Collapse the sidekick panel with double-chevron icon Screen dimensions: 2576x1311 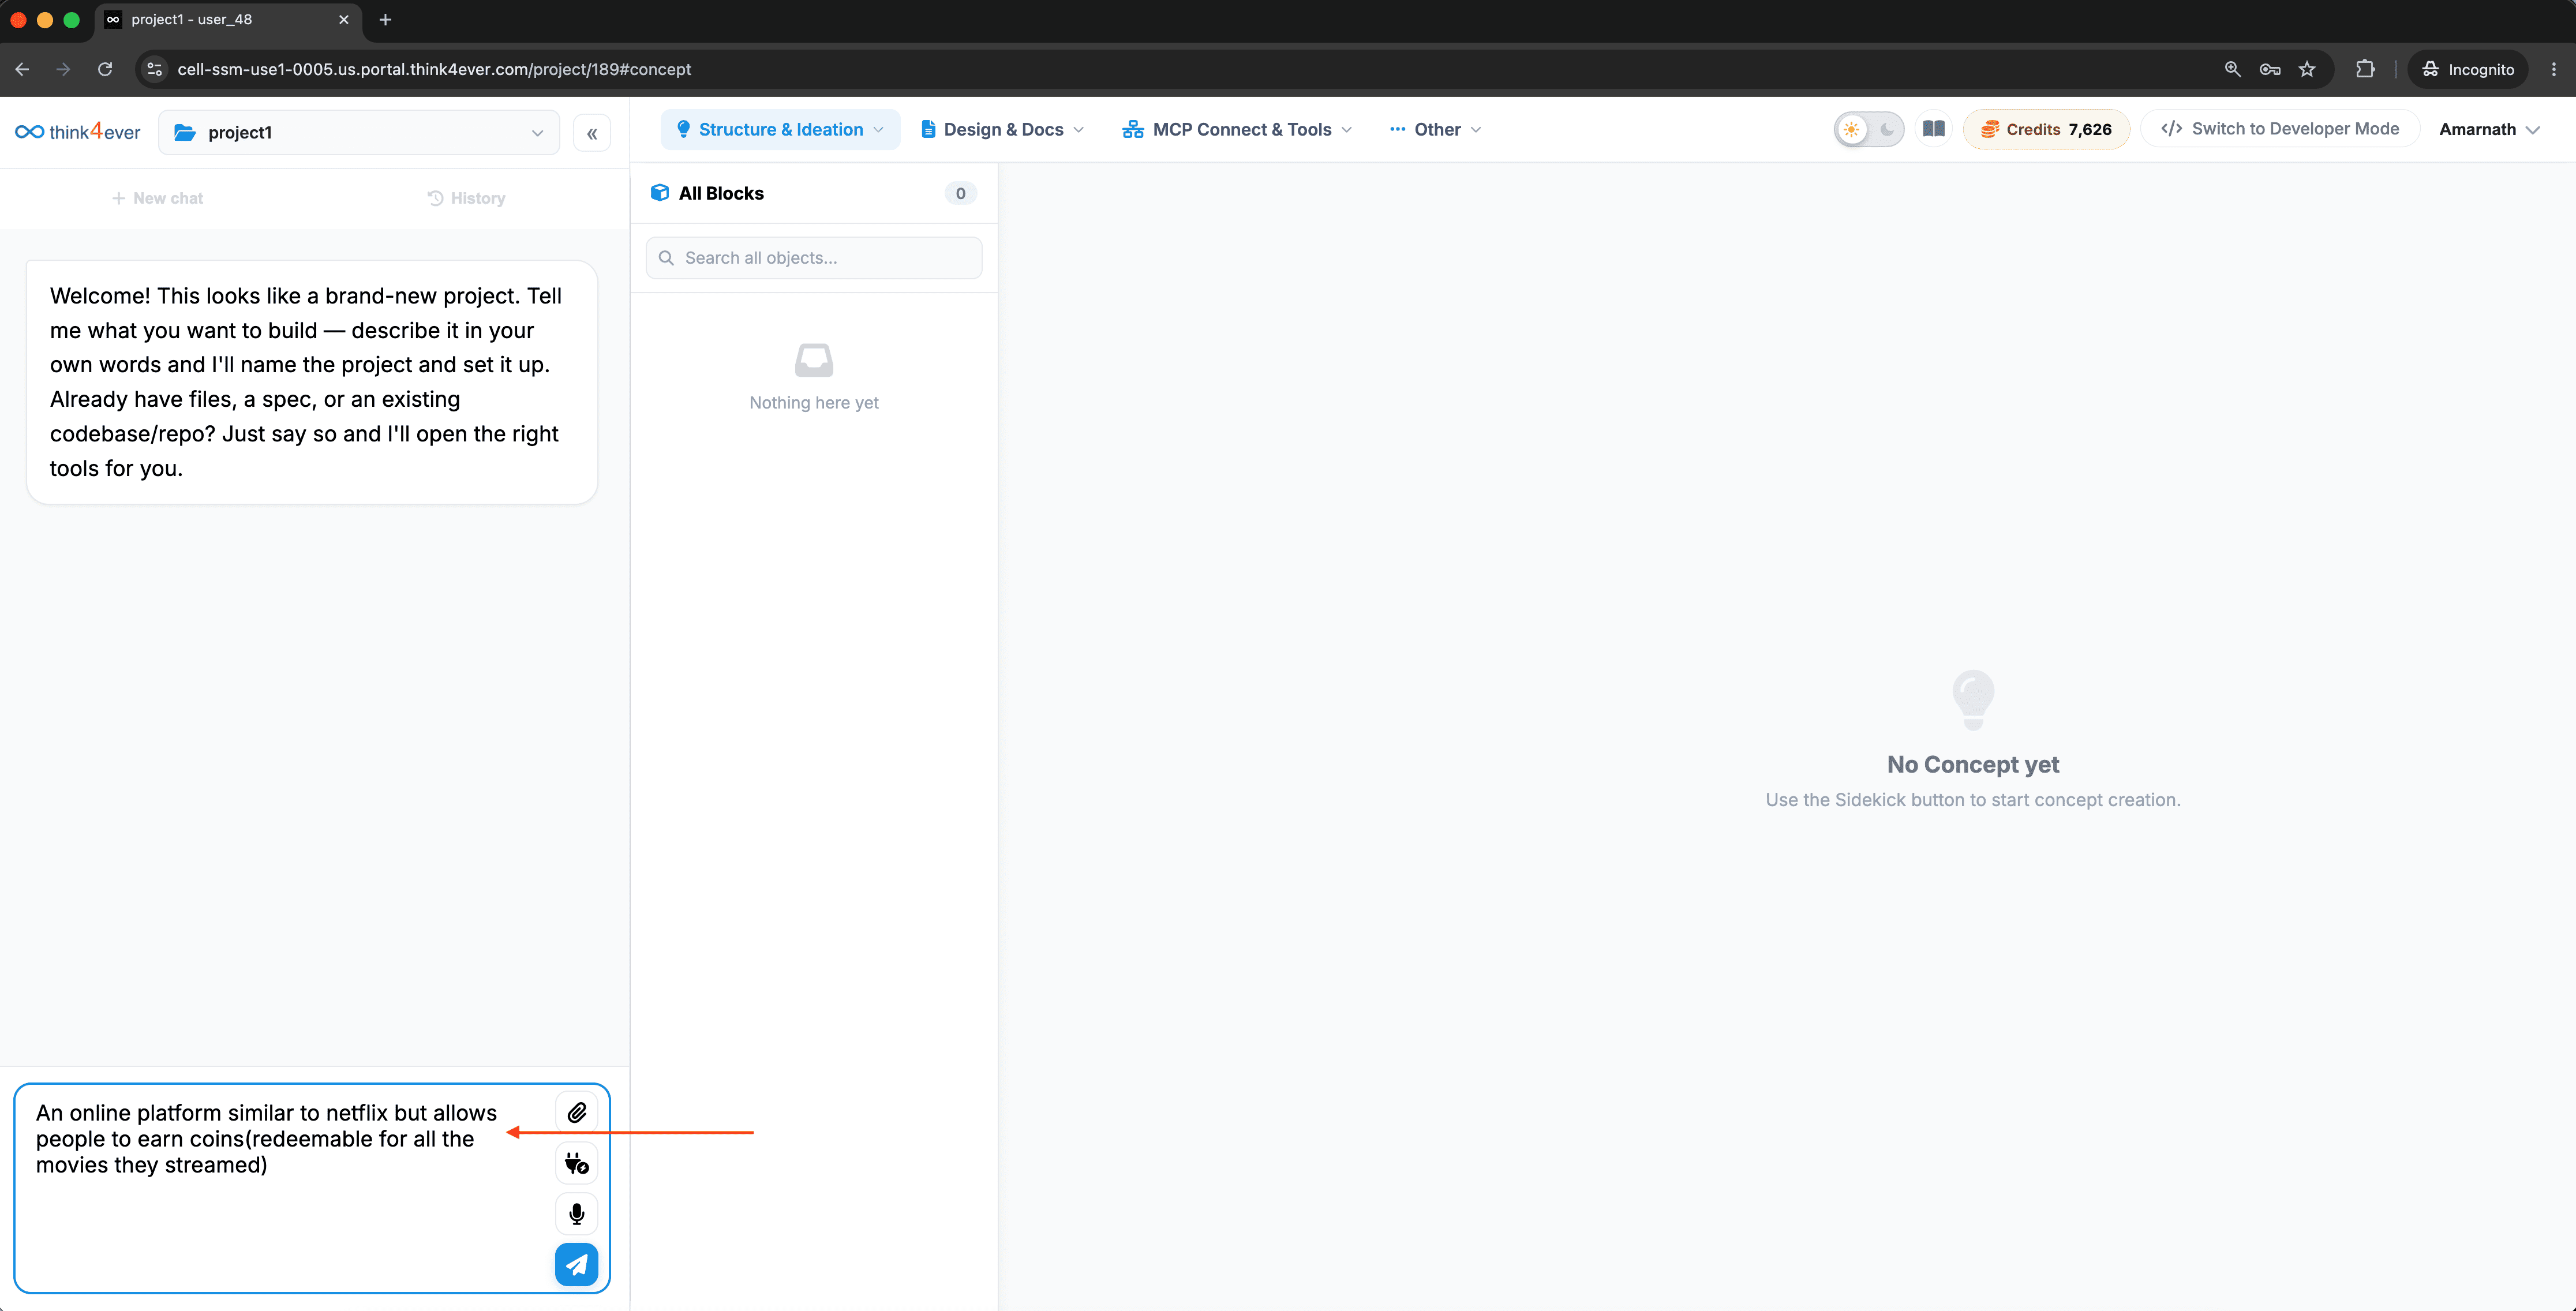[592, 133]
